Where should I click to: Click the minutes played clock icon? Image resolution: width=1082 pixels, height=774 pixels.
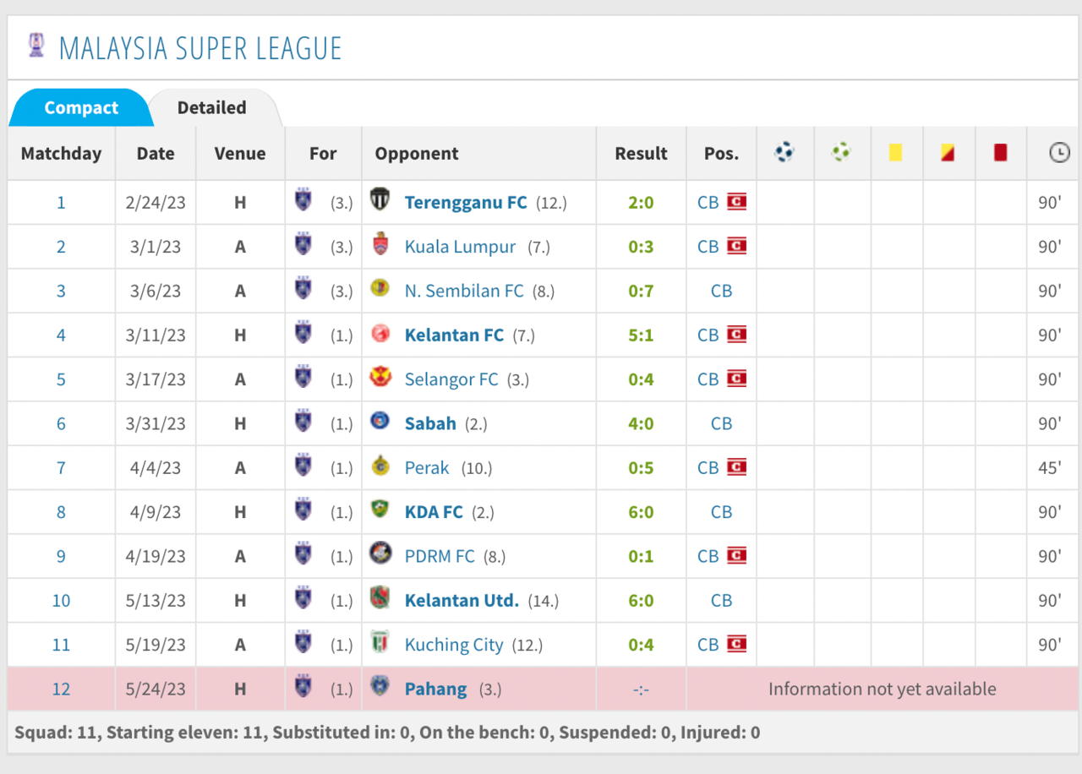pos(1058,153)
